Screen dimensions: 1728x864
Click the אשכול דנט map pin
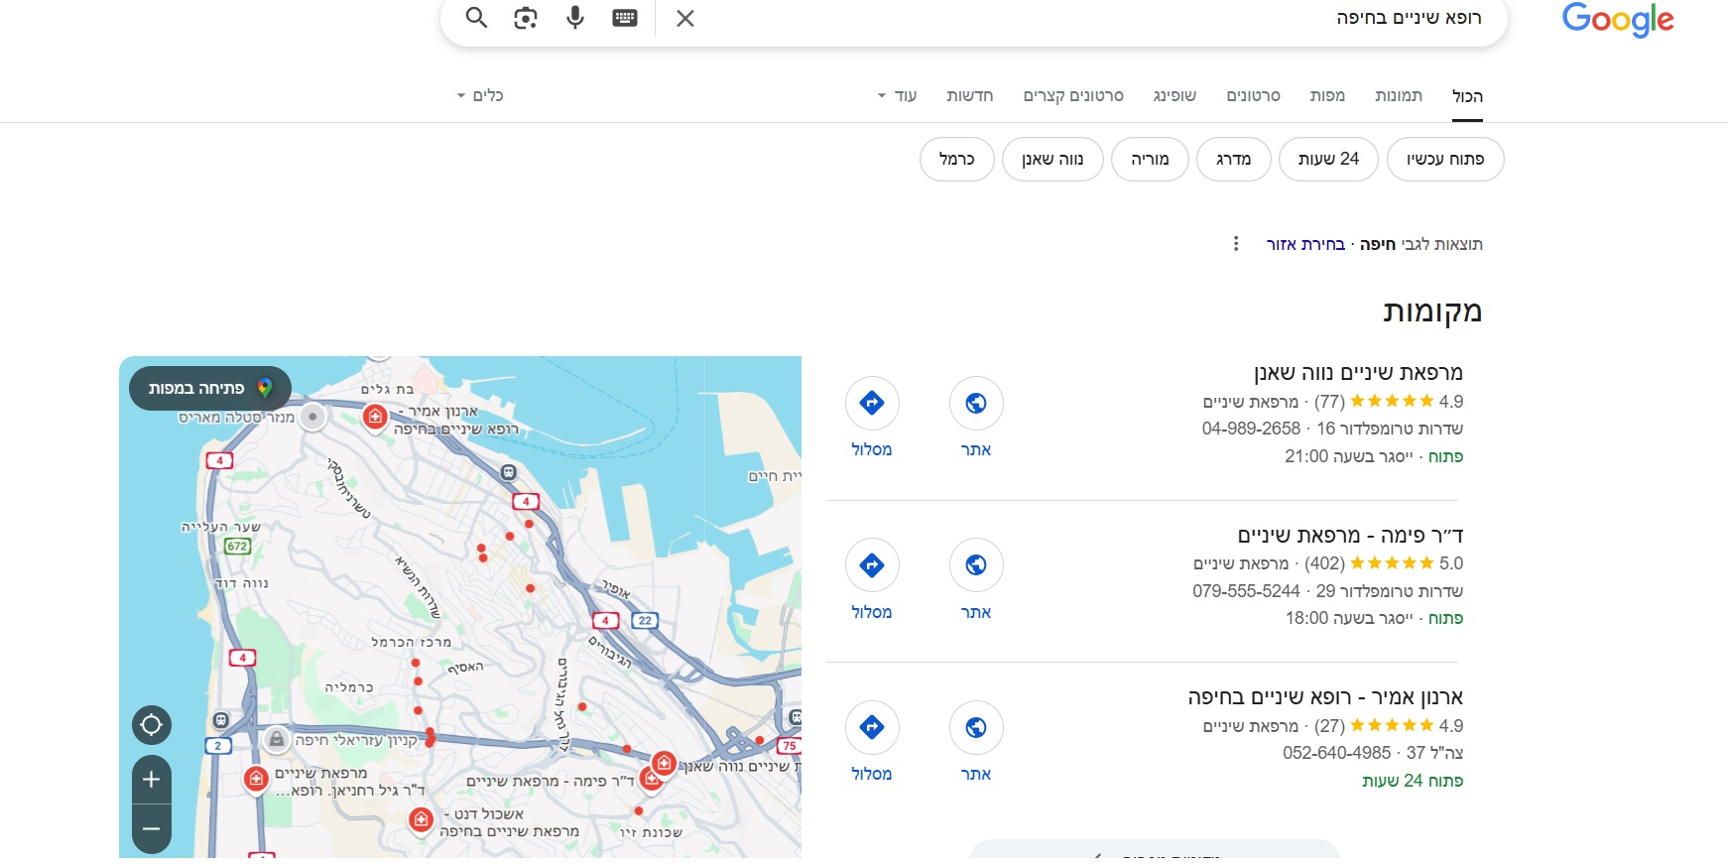pyautogui.click(x=422, y=820)
